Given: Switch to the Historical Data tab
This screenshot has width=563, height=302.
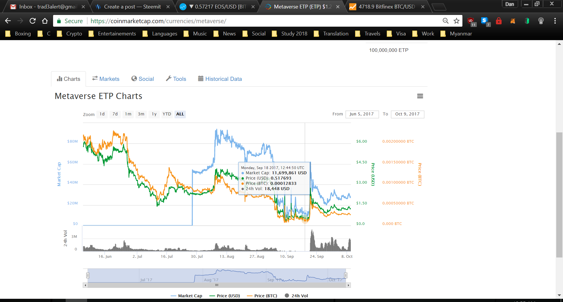Looking at the screenshot, I should [220, 79].
